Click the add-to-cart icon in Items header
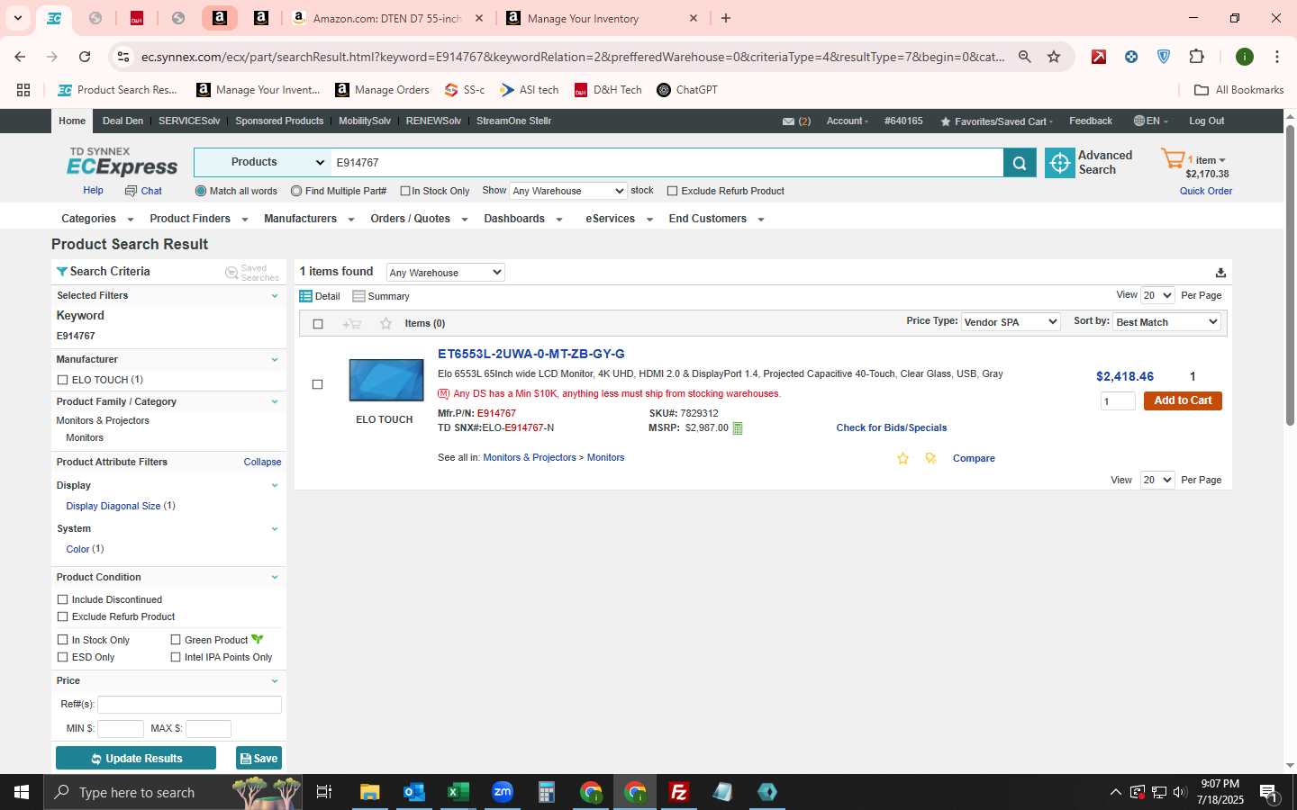The width and height of the screenshot is (1297, 810). coord(352,324)
